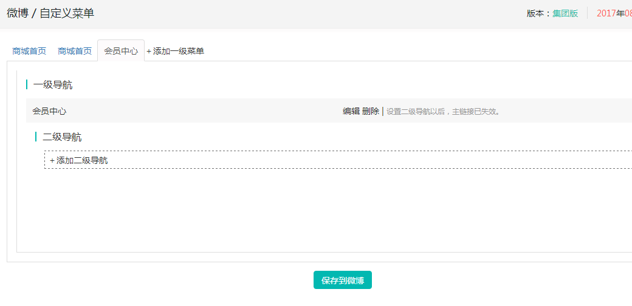Open the 集团版 version link
The image size is (632, 306).
[x=565, y=13]
